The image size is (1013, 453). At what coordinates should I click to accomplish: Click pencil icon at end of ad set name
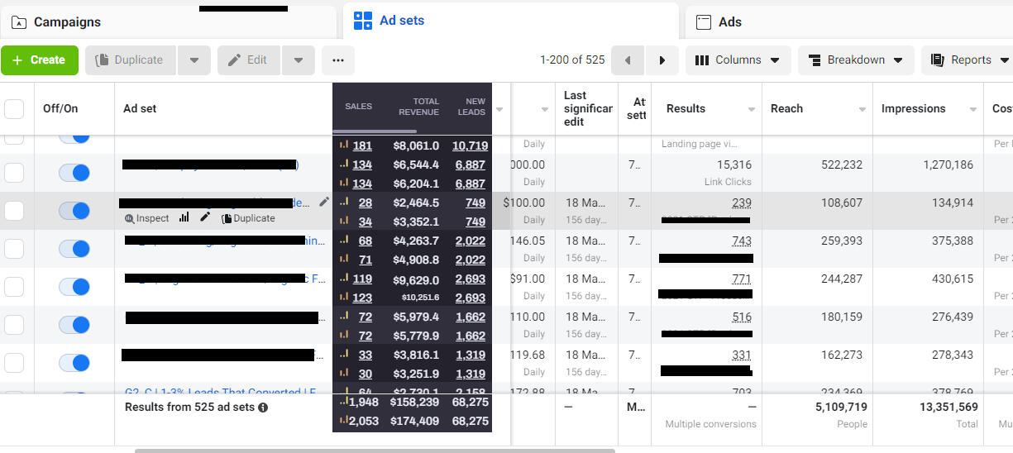point(323,202)
